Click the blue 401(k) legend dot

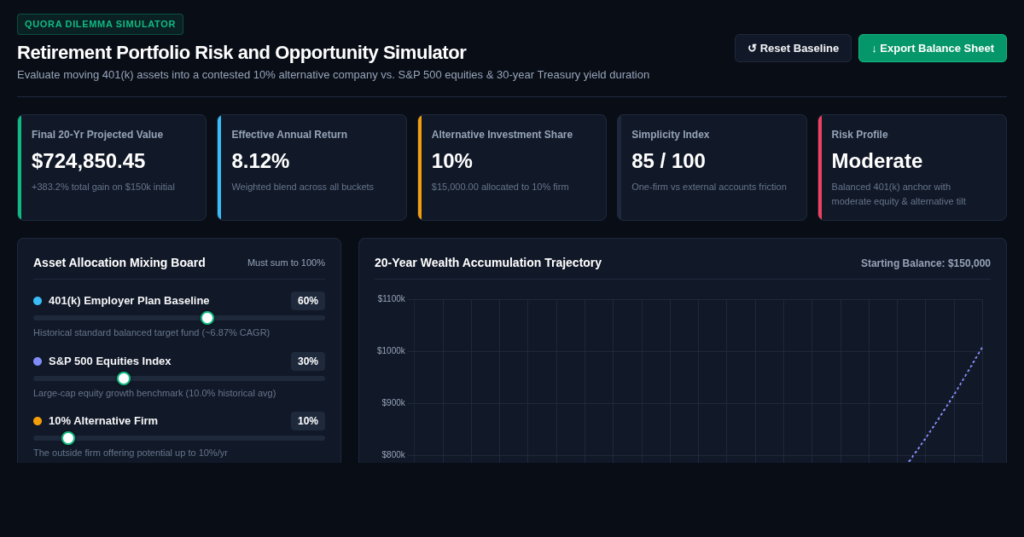(x=38, y=301)
